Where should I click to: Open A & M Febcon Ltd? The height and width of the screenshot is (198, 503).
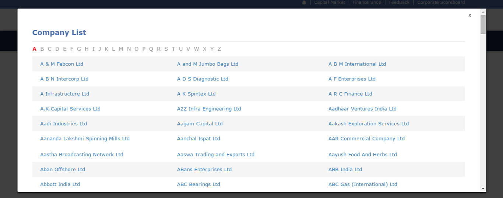point(61,64)
